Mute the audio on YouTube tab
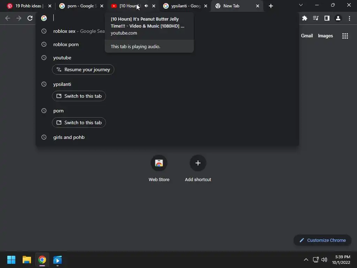 tap(146, 6)
